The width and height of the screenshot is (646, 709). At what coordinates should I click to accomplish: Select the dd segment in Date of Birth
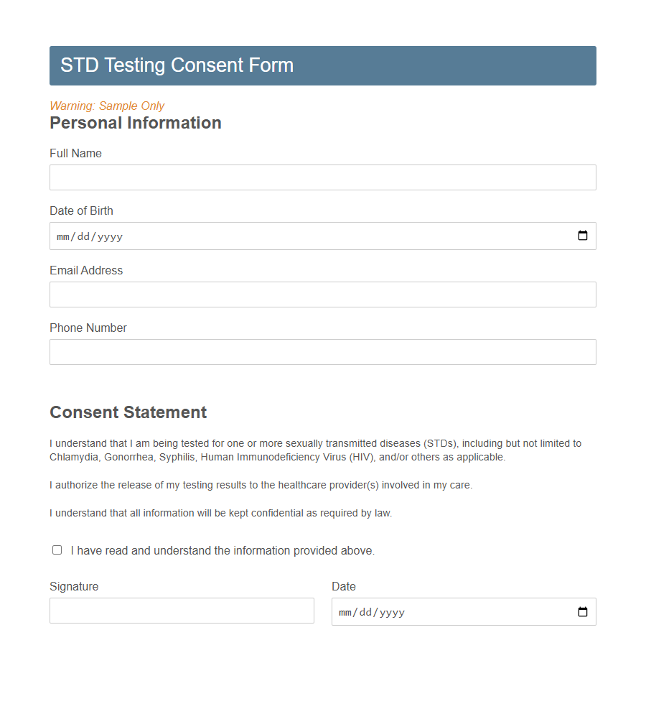tap(83, 236)
